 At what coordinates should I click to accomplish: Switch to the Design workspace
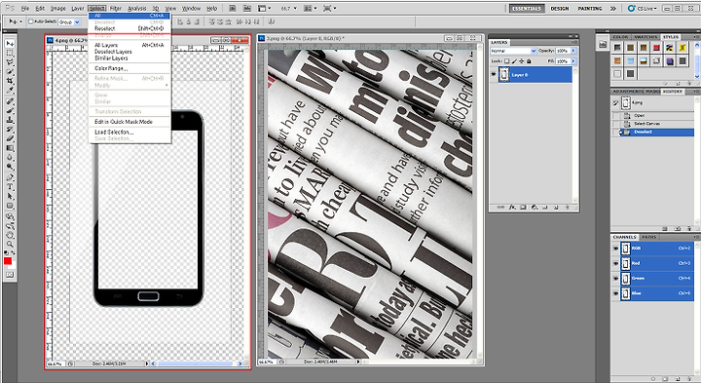(559, 8)
